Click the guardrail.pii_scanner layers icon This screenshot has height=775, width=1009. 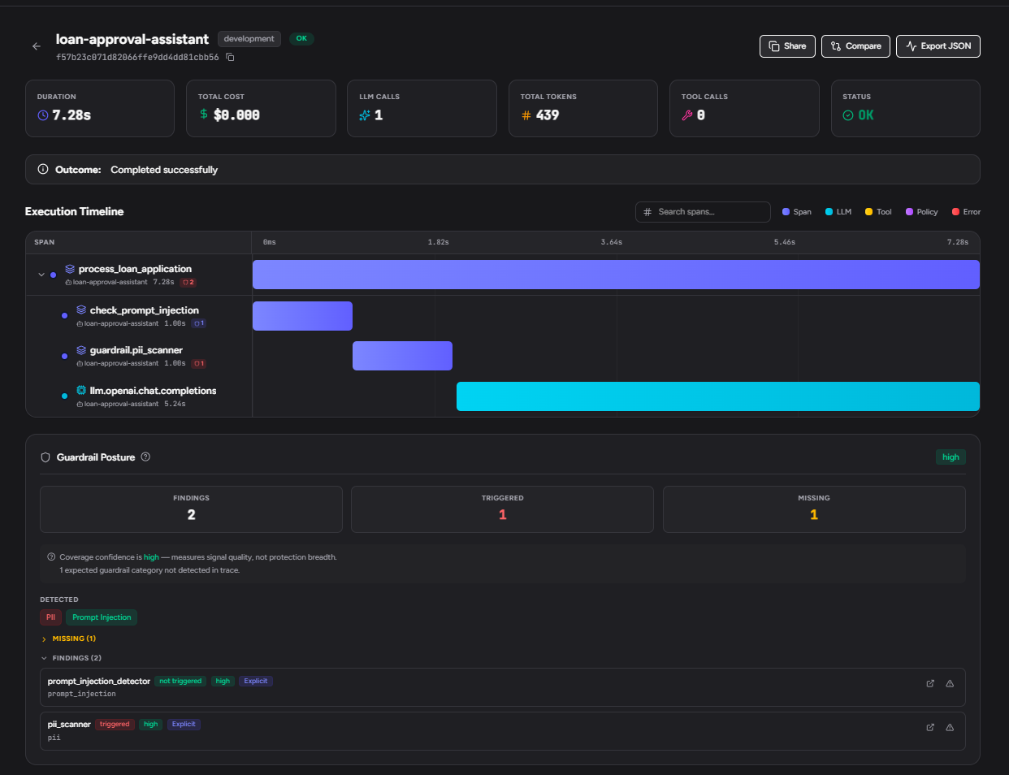point(81,350)
